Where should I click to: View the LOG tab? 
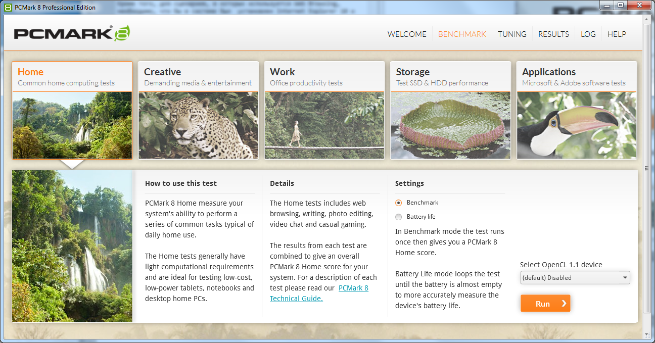[588, 34]
